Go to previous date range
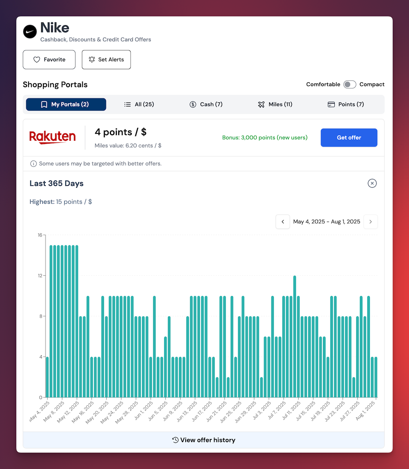The height and width of the screenshot is (469, 409). click(x=283, y=222)
